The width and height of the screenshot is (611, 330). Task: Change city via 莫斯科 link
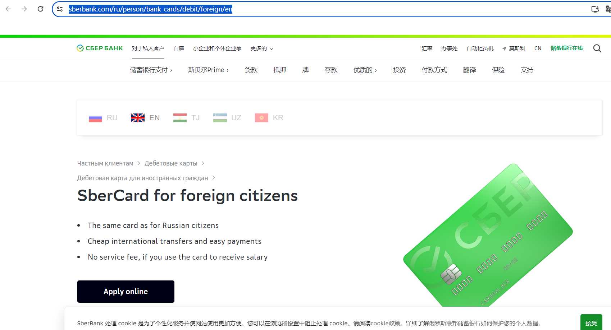pos(517,48)
